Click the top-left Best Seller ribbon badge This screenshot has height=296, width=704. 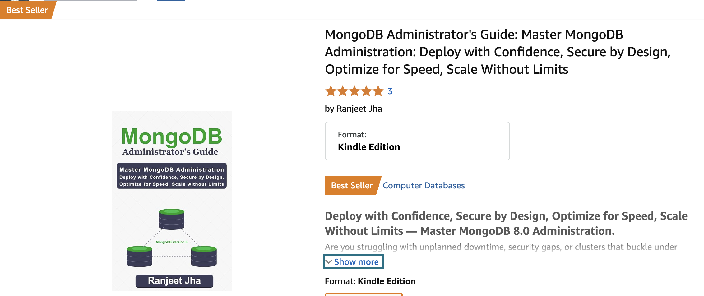pyautogui.click(x=27, y=10)
